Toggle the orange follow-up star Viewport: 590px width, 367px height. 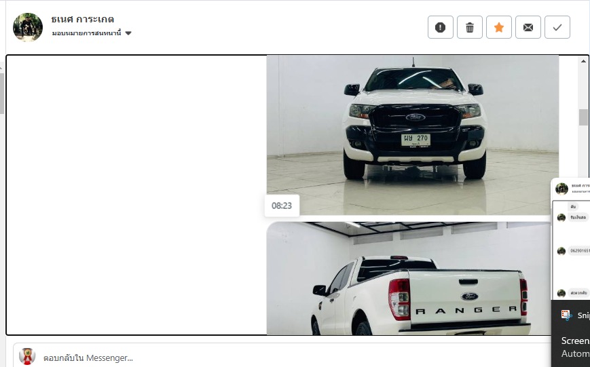pyautogui.click(x=499, y=27)
